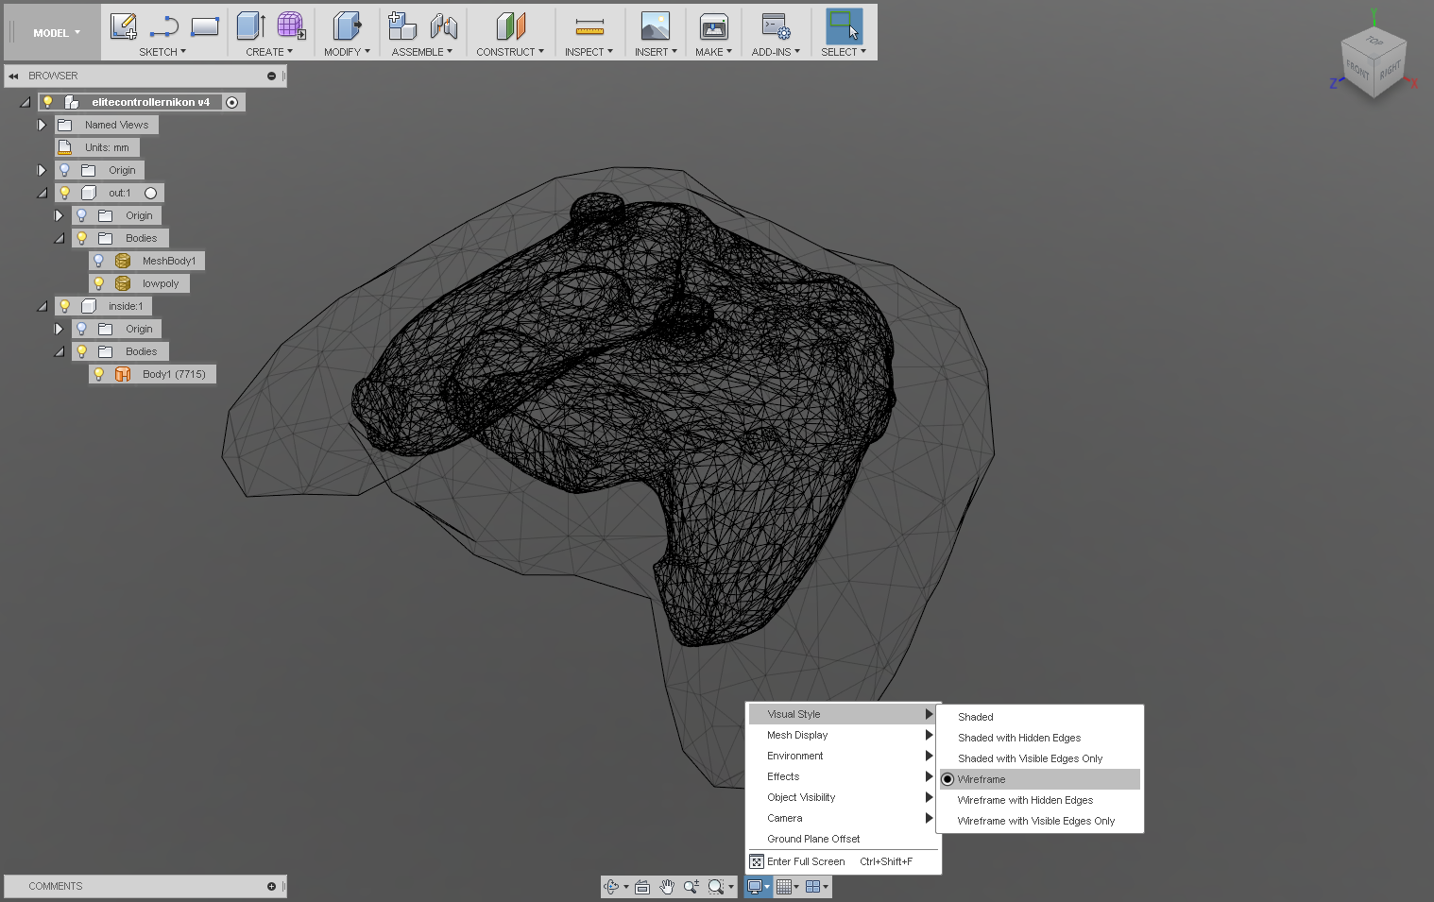Click the MeshBody1 mesh body icon

123,261
